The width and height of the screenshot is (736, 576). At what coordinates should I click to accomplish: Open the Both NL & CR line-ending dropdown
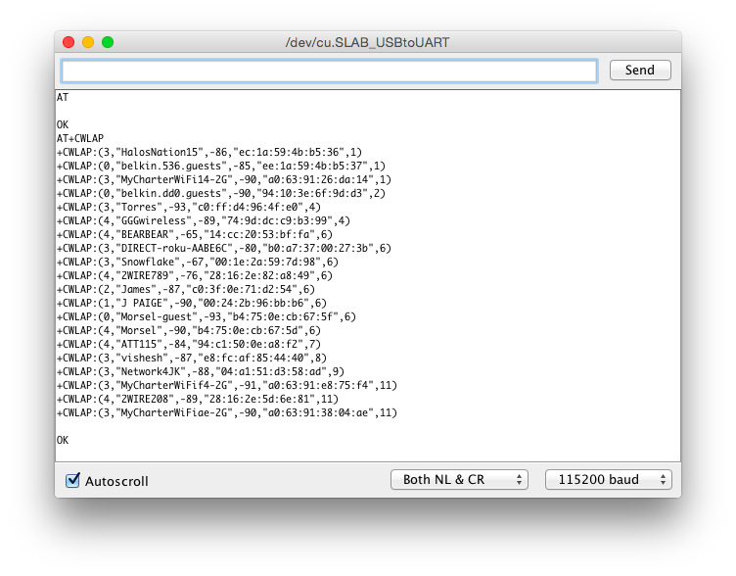coord(458,480)
